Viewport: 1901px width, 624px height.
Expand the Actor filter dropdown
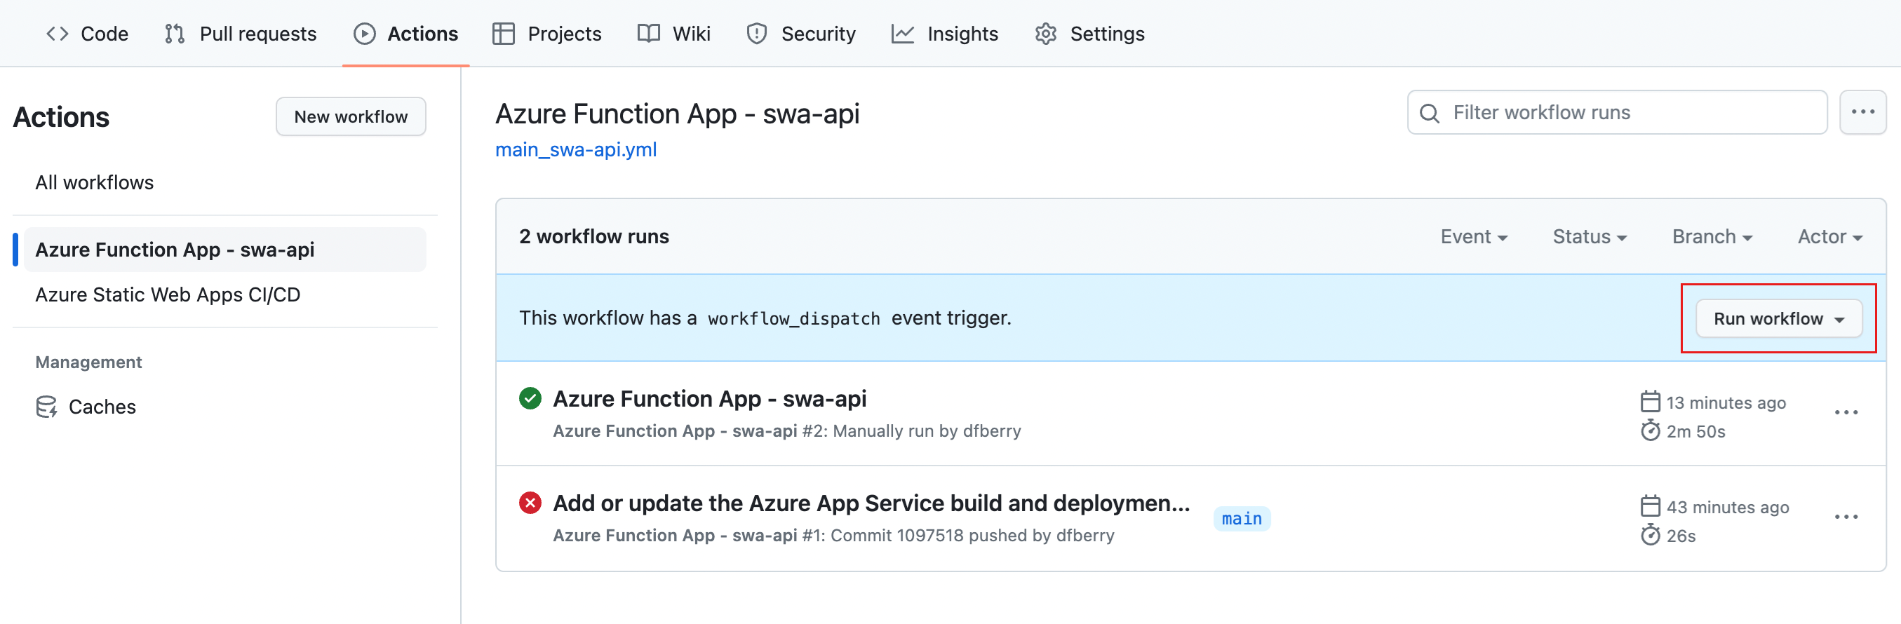click(1830, 237)
